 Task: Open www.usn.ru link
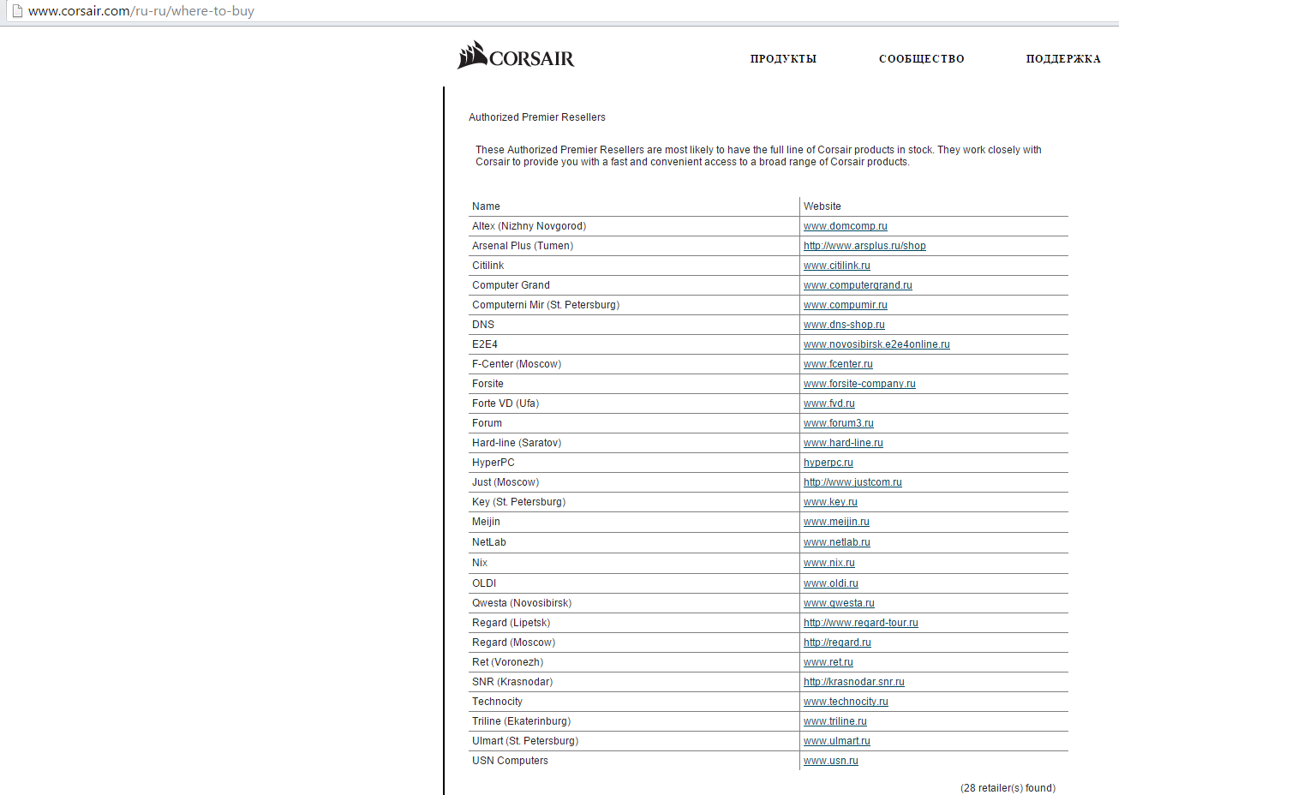(831, 761)
